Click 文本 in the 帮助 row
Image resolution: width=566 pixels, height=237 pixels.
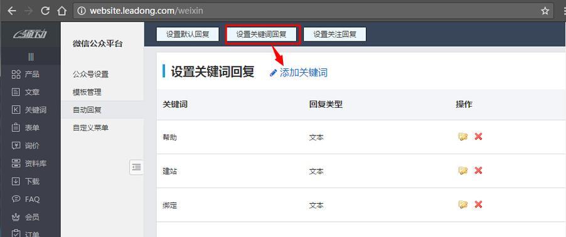pos(316,137)
